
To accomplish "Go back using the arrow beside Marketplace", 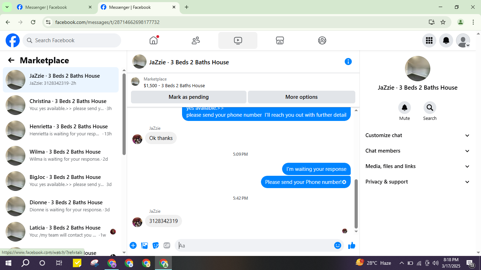I will click(x=11, y=60).
